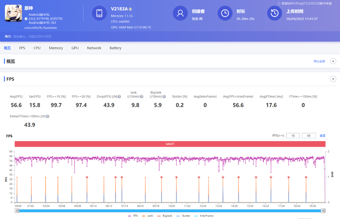Collapse the overview panel arrow button
The image size is (340, 219).
[x=333, y=61]
